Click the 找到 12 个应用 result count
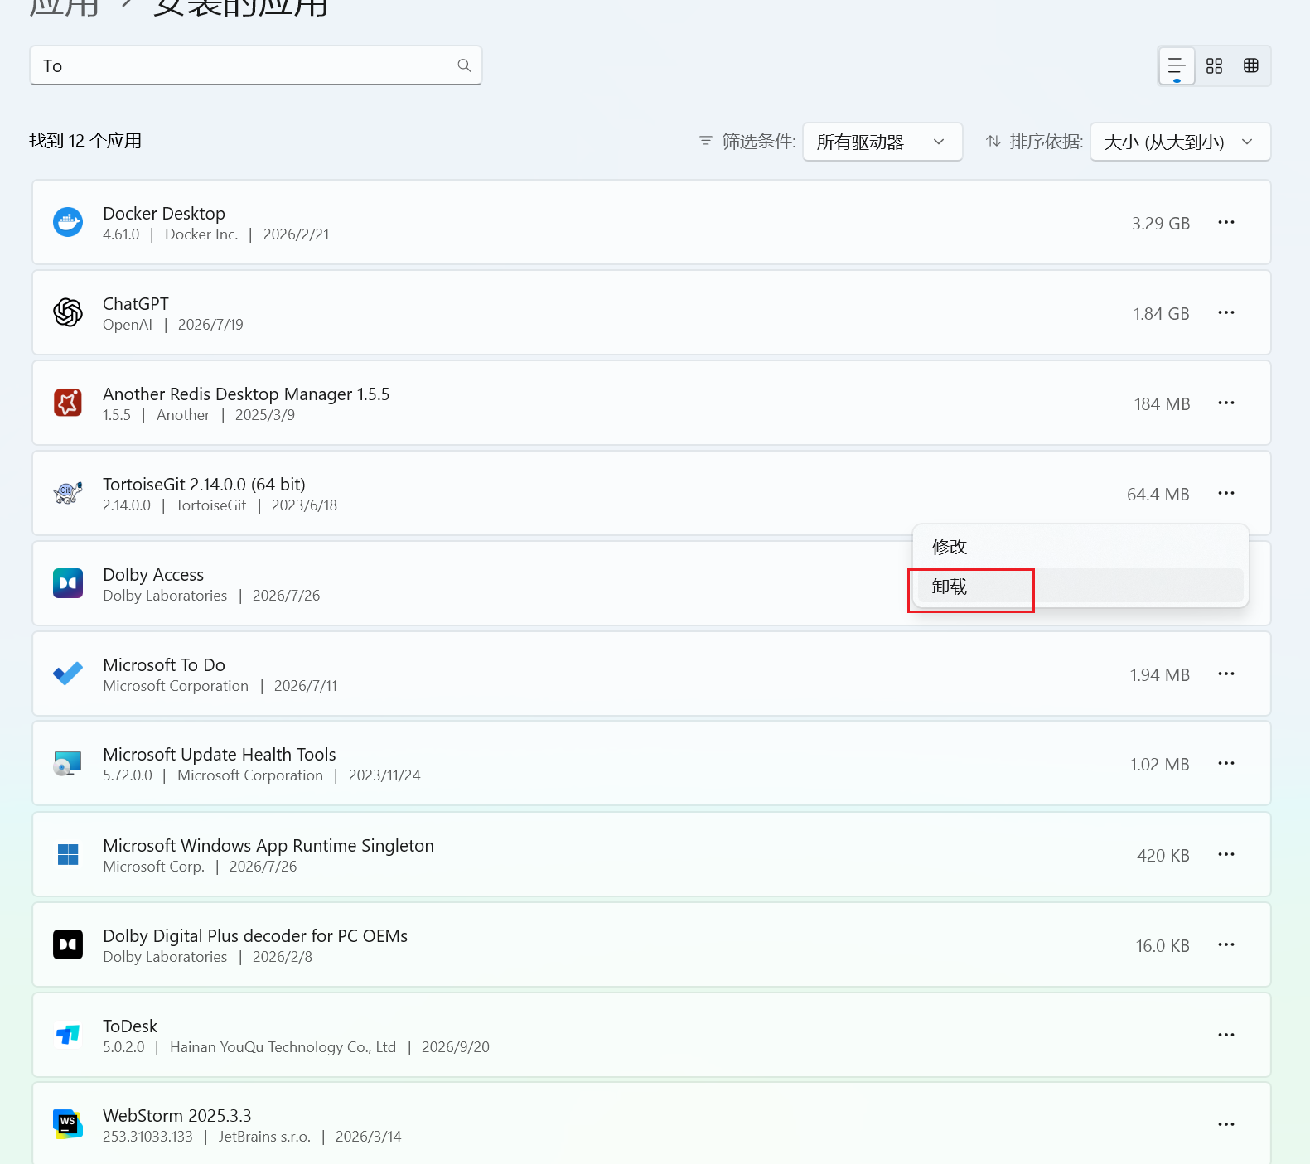The height and width of the screenshot is (1164, 1310). 85,141
